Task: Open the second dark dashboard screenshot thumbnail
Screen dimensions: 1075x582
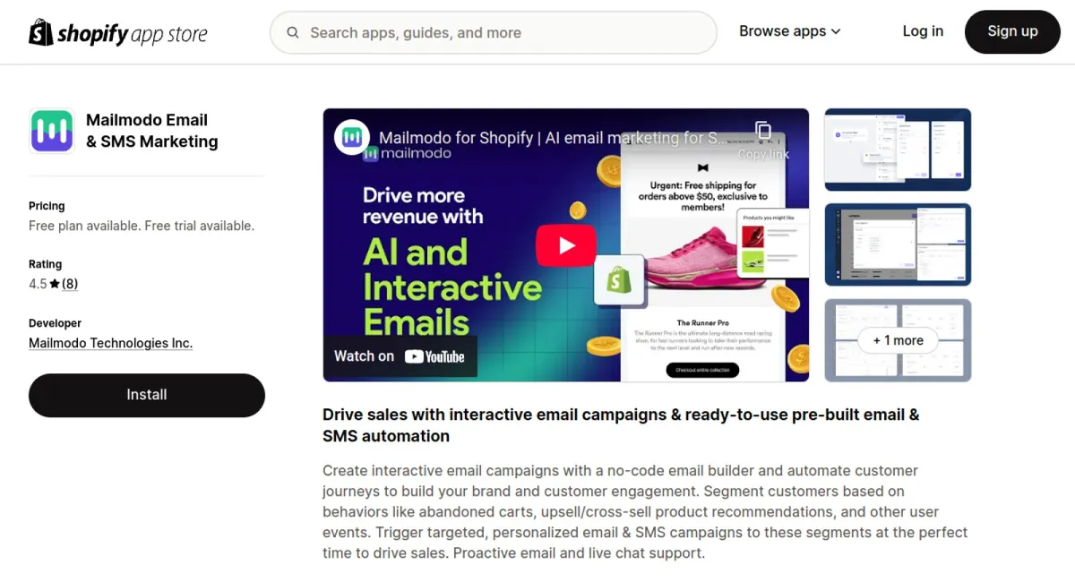Action: (x=897, y=244)
